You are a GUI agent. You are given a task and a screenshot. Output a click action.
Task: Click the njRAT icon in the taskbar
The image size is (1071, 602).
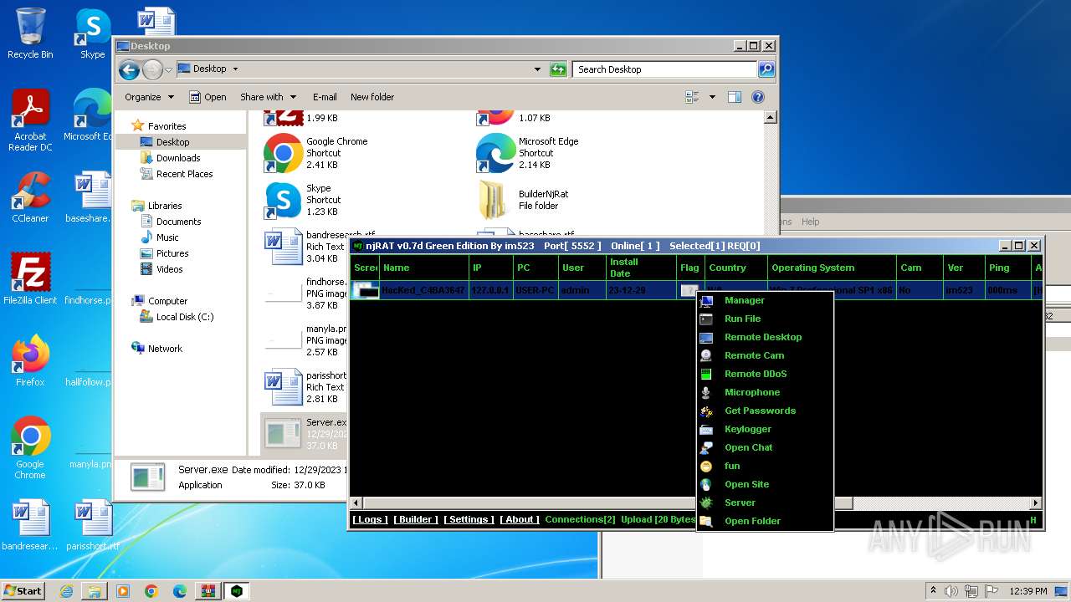coord(237,590)
